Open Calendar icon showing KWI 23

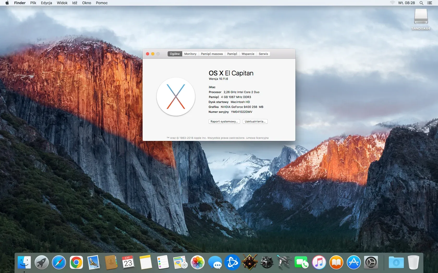pos(128,262)
